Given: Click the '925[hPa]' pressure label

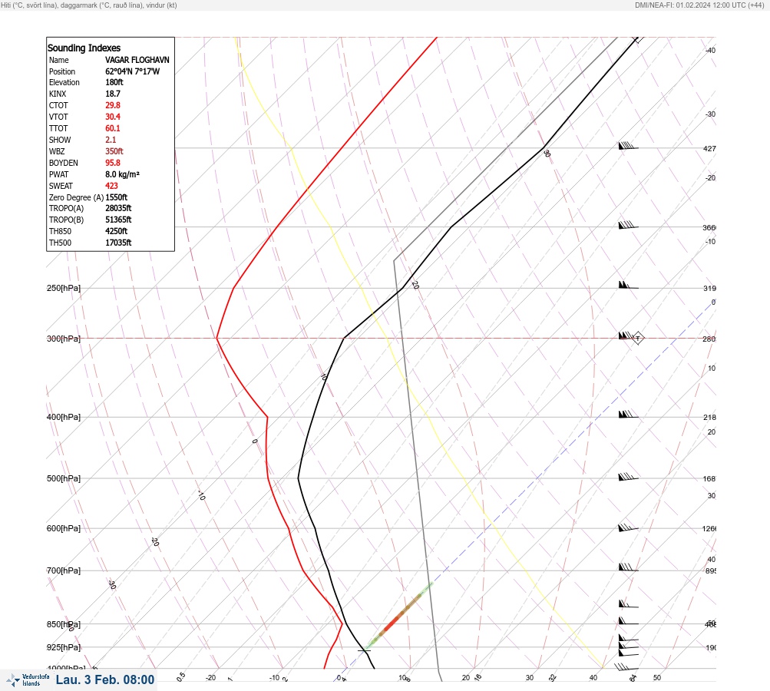Looking at the screenshot, I should coord(64,647).
